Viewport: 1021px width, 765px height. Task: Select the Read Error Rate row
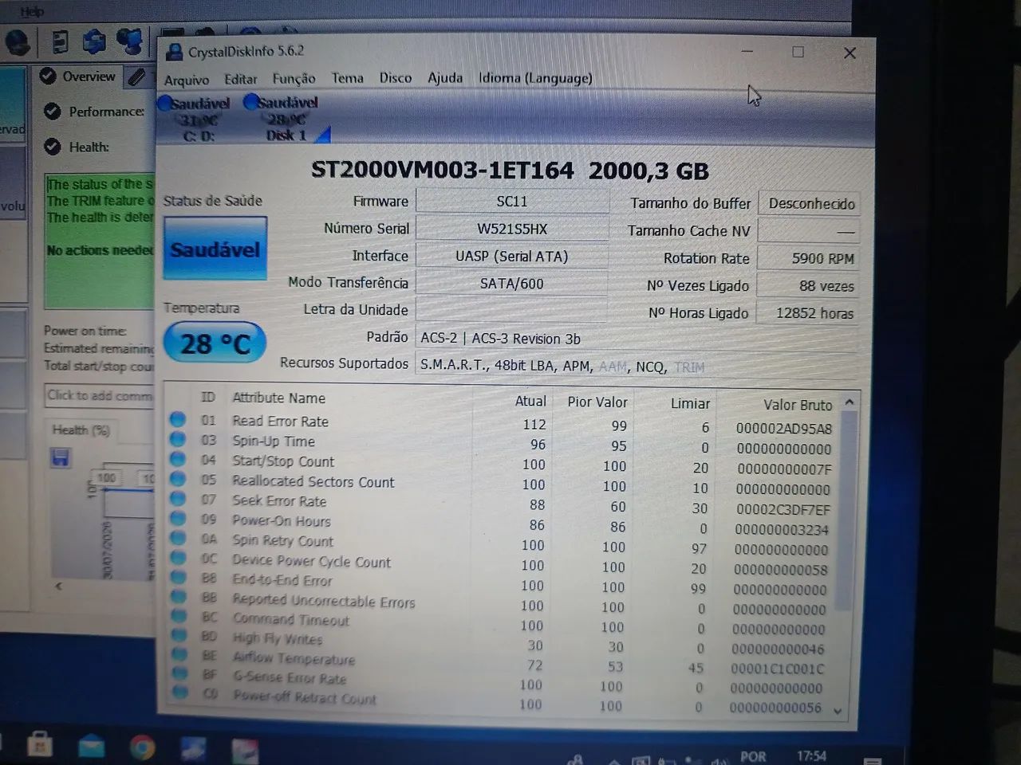pos(501,423)
